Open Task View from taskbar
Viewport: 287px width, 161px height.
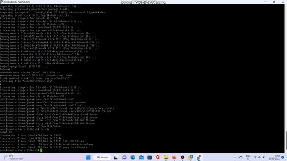pyautogui.click(x=116, y=157)
